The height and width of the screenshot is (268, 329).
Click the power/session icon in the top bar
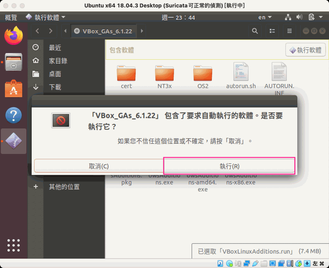(x=311, y=17)
